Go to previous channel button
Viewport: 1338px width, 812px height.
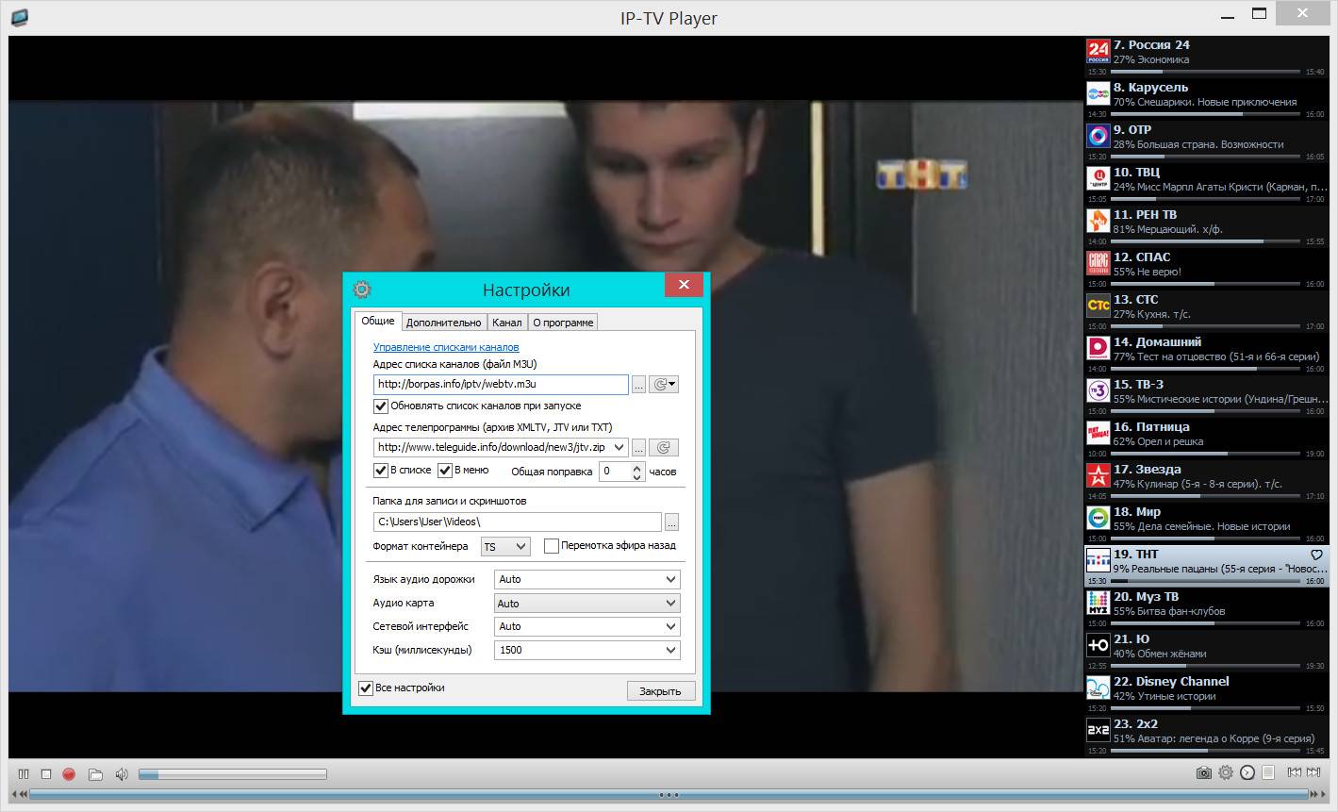pos(1295,772)
